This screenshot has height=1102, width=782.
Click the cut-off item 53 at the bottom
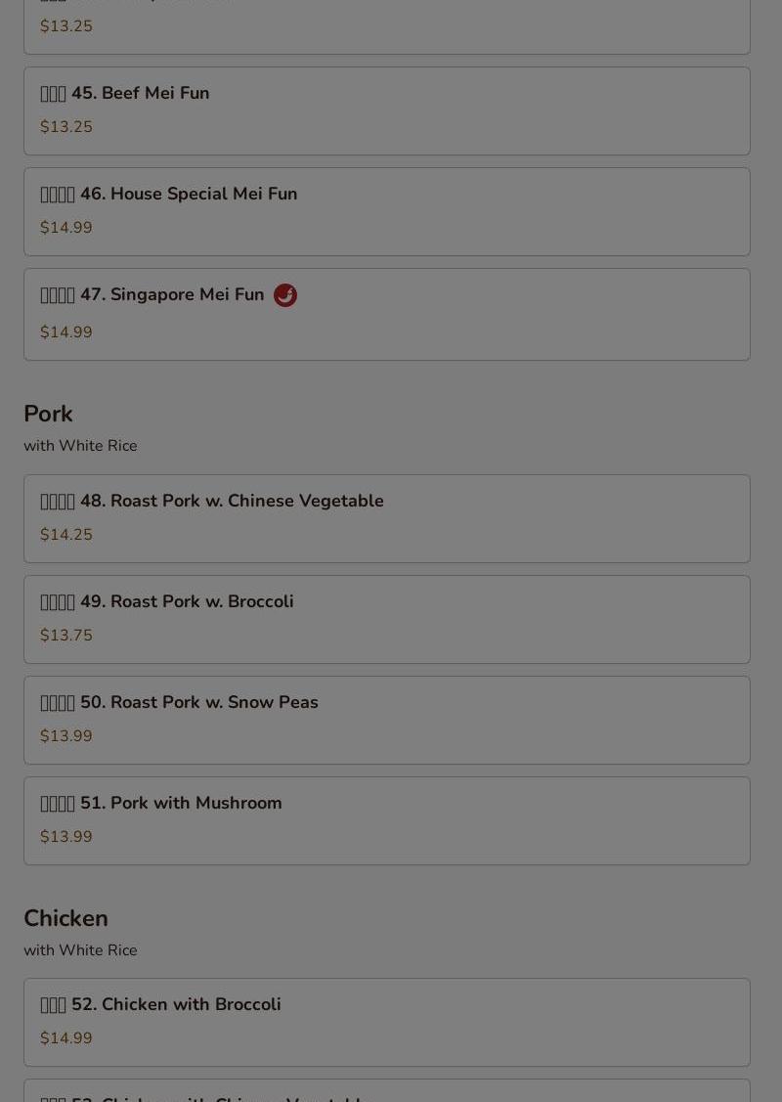click(387, 1091)
